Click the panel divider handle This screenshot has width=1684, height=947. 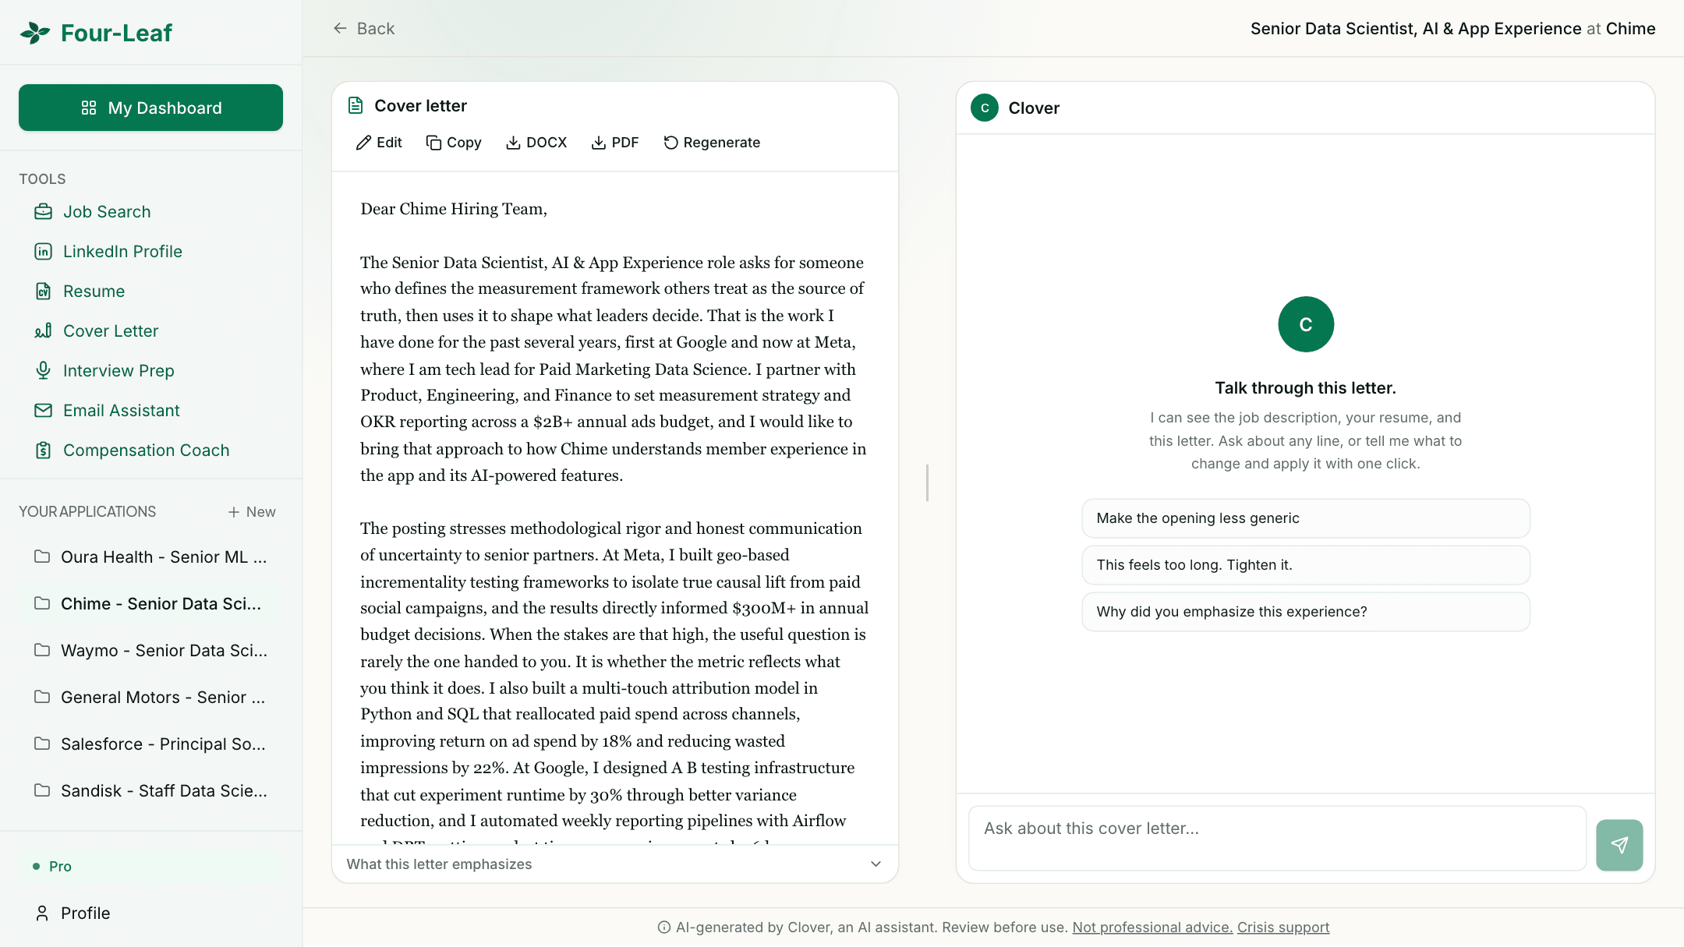[x=927, y=482]
